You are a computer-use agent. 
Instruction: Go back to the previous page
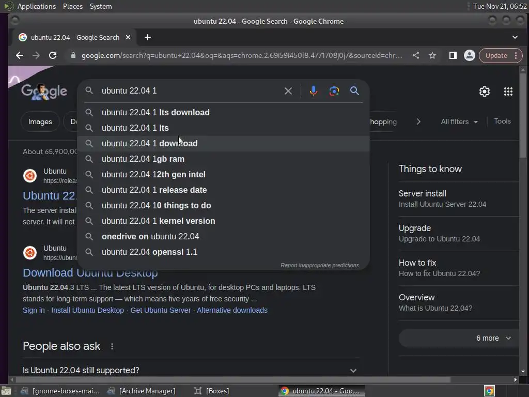click(20, 55)
